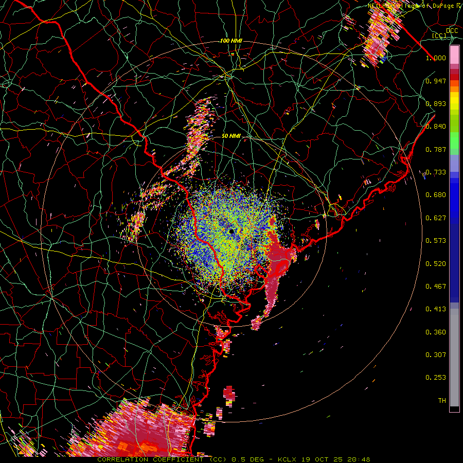Click the 0.680 scale value
The height and width of the screenshot is (463, 463).
[436, 195]
